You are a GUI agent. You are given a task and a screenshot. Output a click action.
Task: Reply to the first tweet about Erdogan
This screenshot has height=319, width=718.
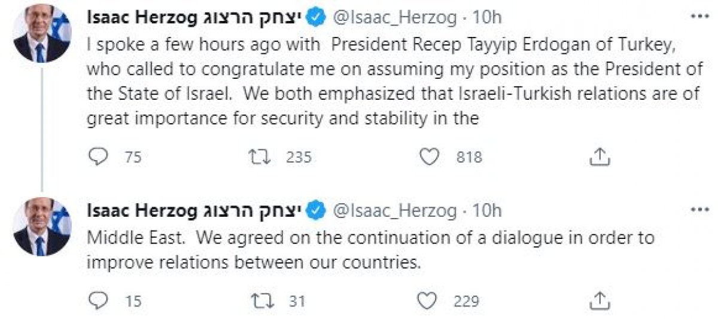click(x=96, y=157)
